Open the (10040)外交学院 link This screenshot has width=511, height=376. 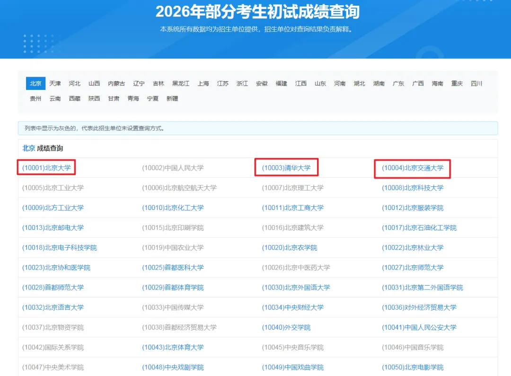click(286, 327)
